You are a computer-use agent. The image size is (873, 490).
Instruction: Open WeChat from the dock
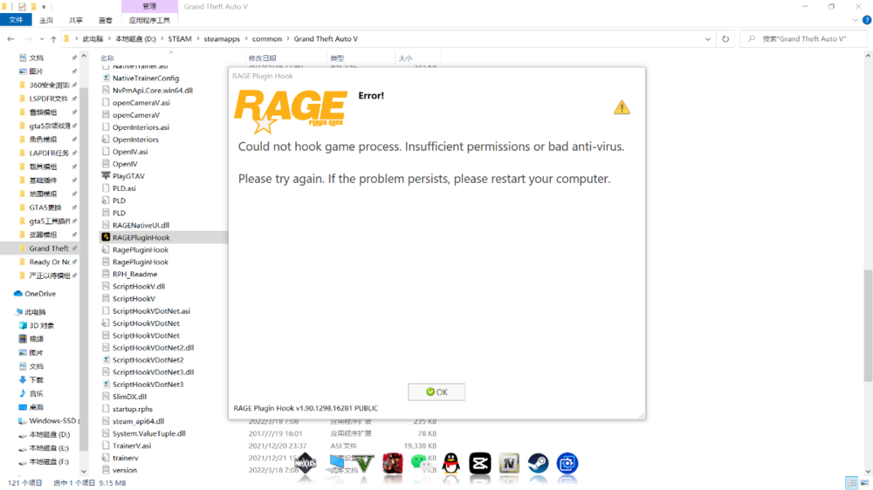[422, 463]
